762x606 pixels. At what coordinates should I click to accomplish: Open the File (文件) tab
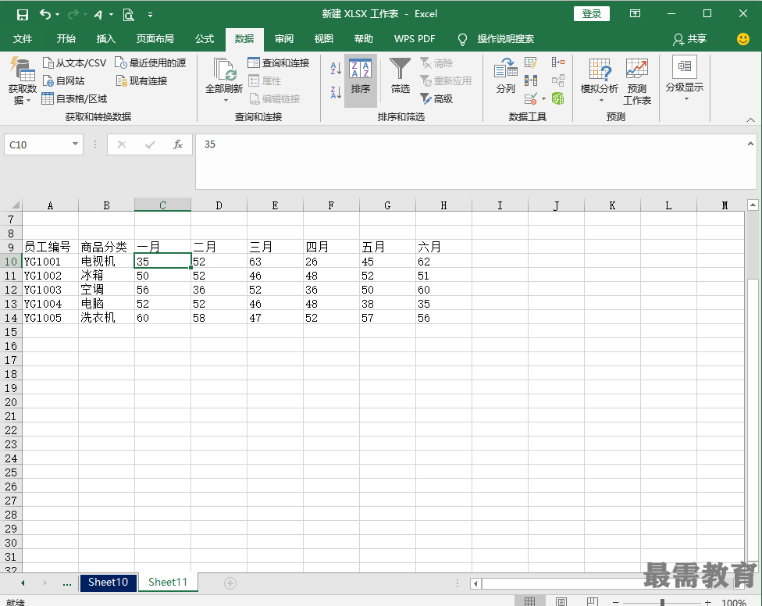[23, 39]
